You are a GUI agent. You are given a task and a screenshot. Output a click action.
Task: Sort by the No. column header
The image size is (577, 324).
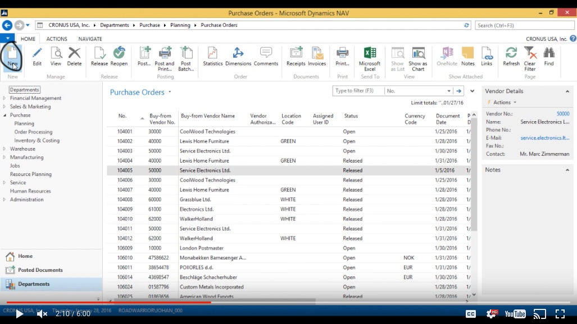click(122, 115)
